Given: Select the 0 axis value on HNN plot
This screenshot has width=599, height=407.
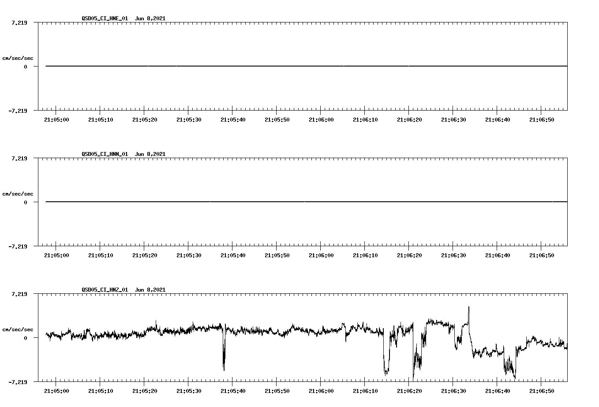Looking at the screenshot, I should (x=26, y=202).
